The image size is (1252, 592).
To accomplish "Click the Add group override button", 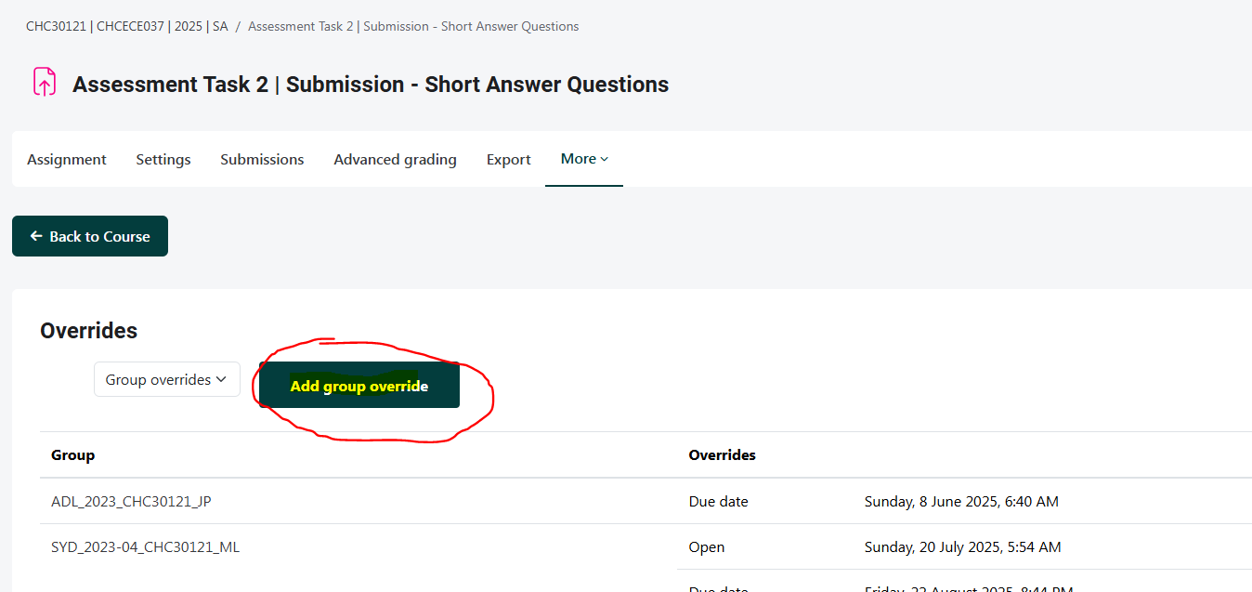I will [x=359, y=386].
